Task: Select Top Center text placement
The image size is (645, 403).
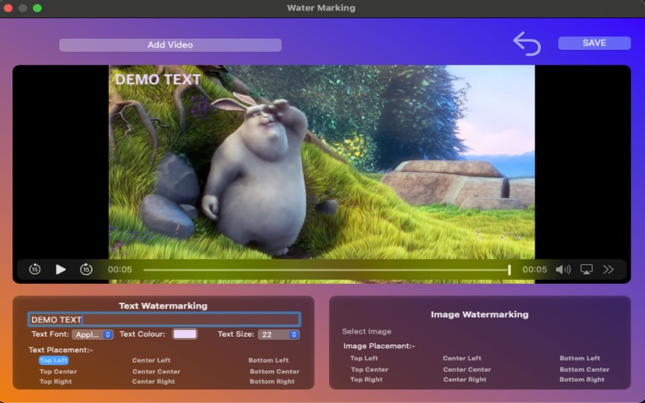Action: [x=58, y=372]
